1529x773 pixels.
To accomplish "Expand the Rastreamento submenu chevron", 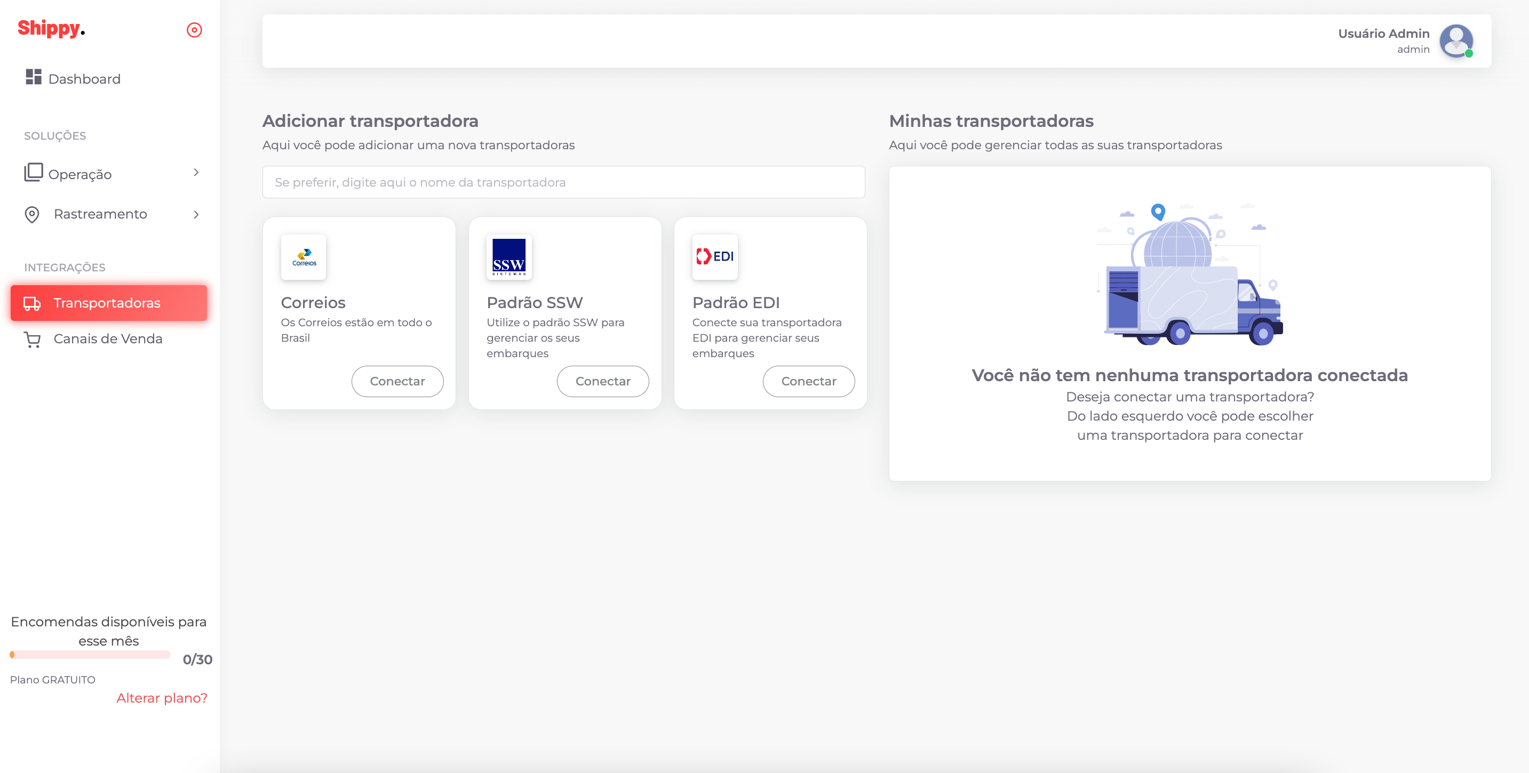I will (196, 215).
